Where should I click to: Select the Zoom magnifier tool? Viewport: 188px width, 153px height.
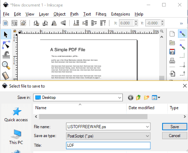(6, 65)
